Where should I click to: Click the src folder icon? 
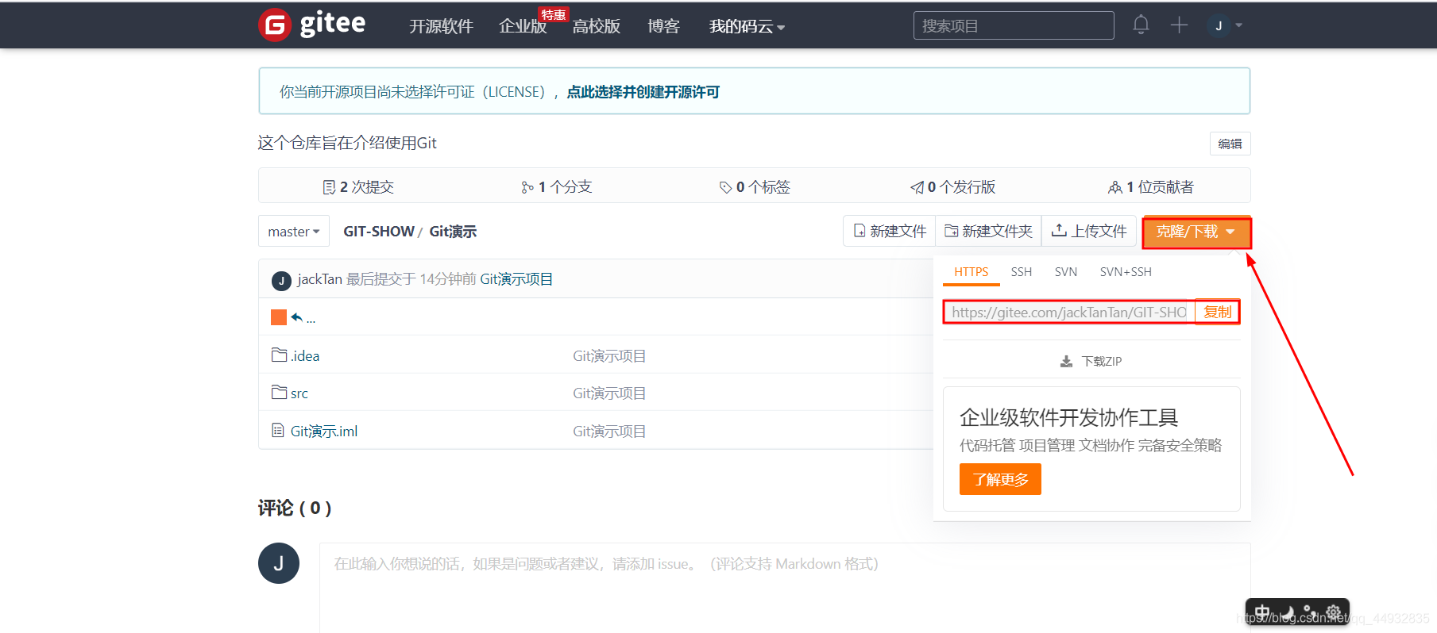coord(279,392)
